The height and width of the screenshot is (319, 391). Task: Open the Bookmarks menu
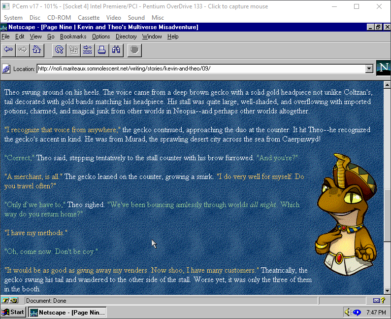(73, 36)
